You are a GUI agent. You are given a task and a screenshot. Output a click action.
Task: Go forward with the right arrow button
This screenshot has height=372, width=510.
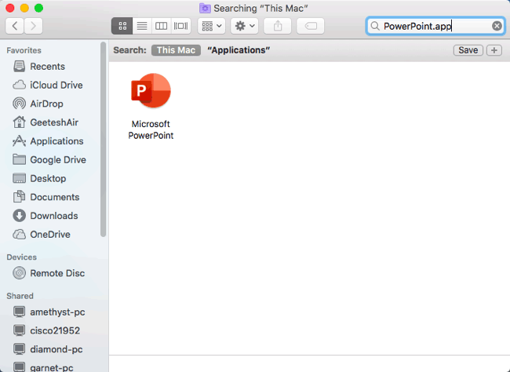tap(33, 26)
